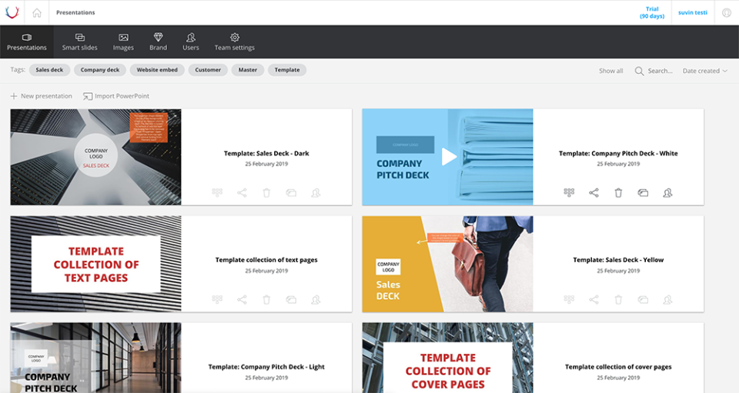Switch to the Users tab

coord(191,42)
